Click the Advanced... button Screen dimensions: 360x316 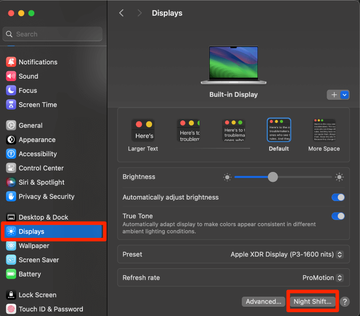coord(263,302)
